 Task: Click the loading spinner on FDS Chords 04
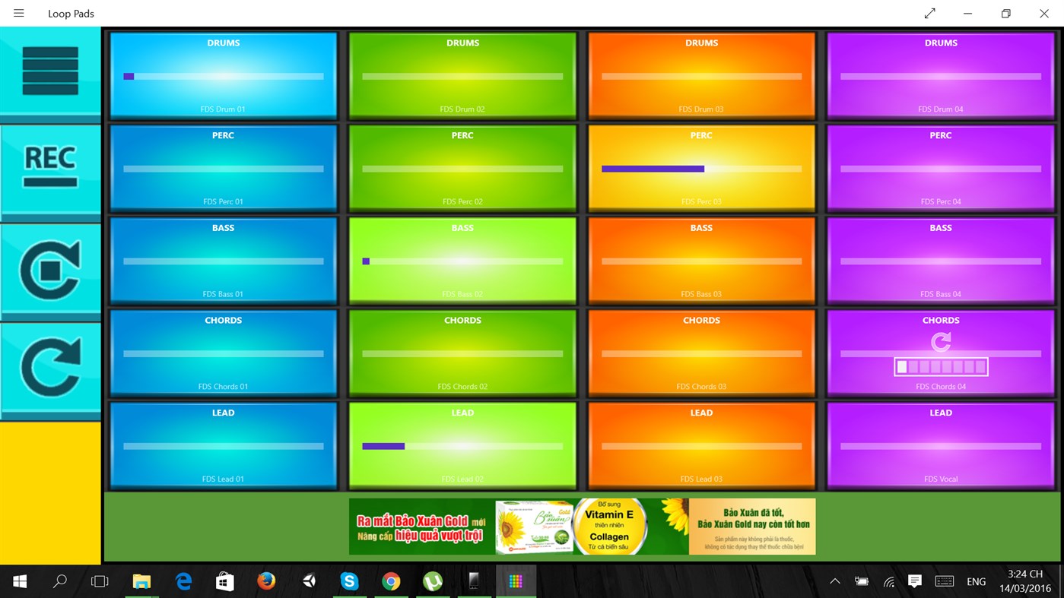(x=940, y=342)
